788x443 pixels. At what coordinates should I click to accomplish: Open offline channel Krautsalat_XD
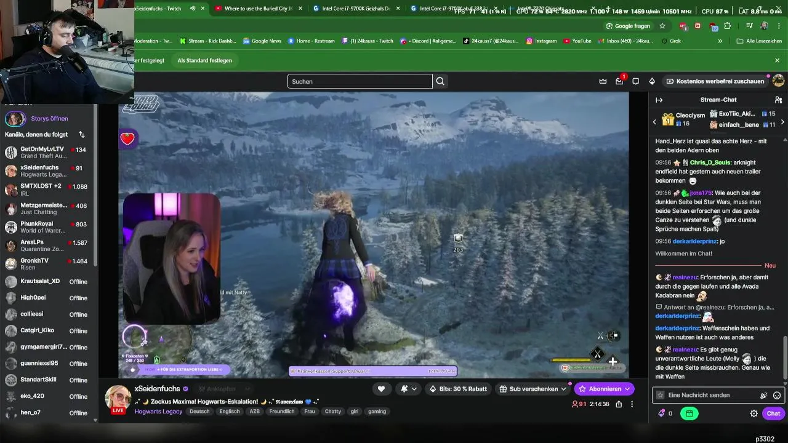coord(48,281)
